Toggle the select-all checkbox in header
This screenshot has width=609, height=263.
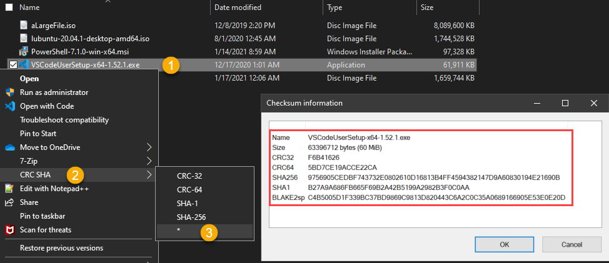9,7
